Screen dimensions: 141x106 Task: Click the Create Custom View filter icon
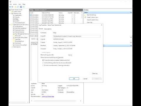[x=85, y=17]
